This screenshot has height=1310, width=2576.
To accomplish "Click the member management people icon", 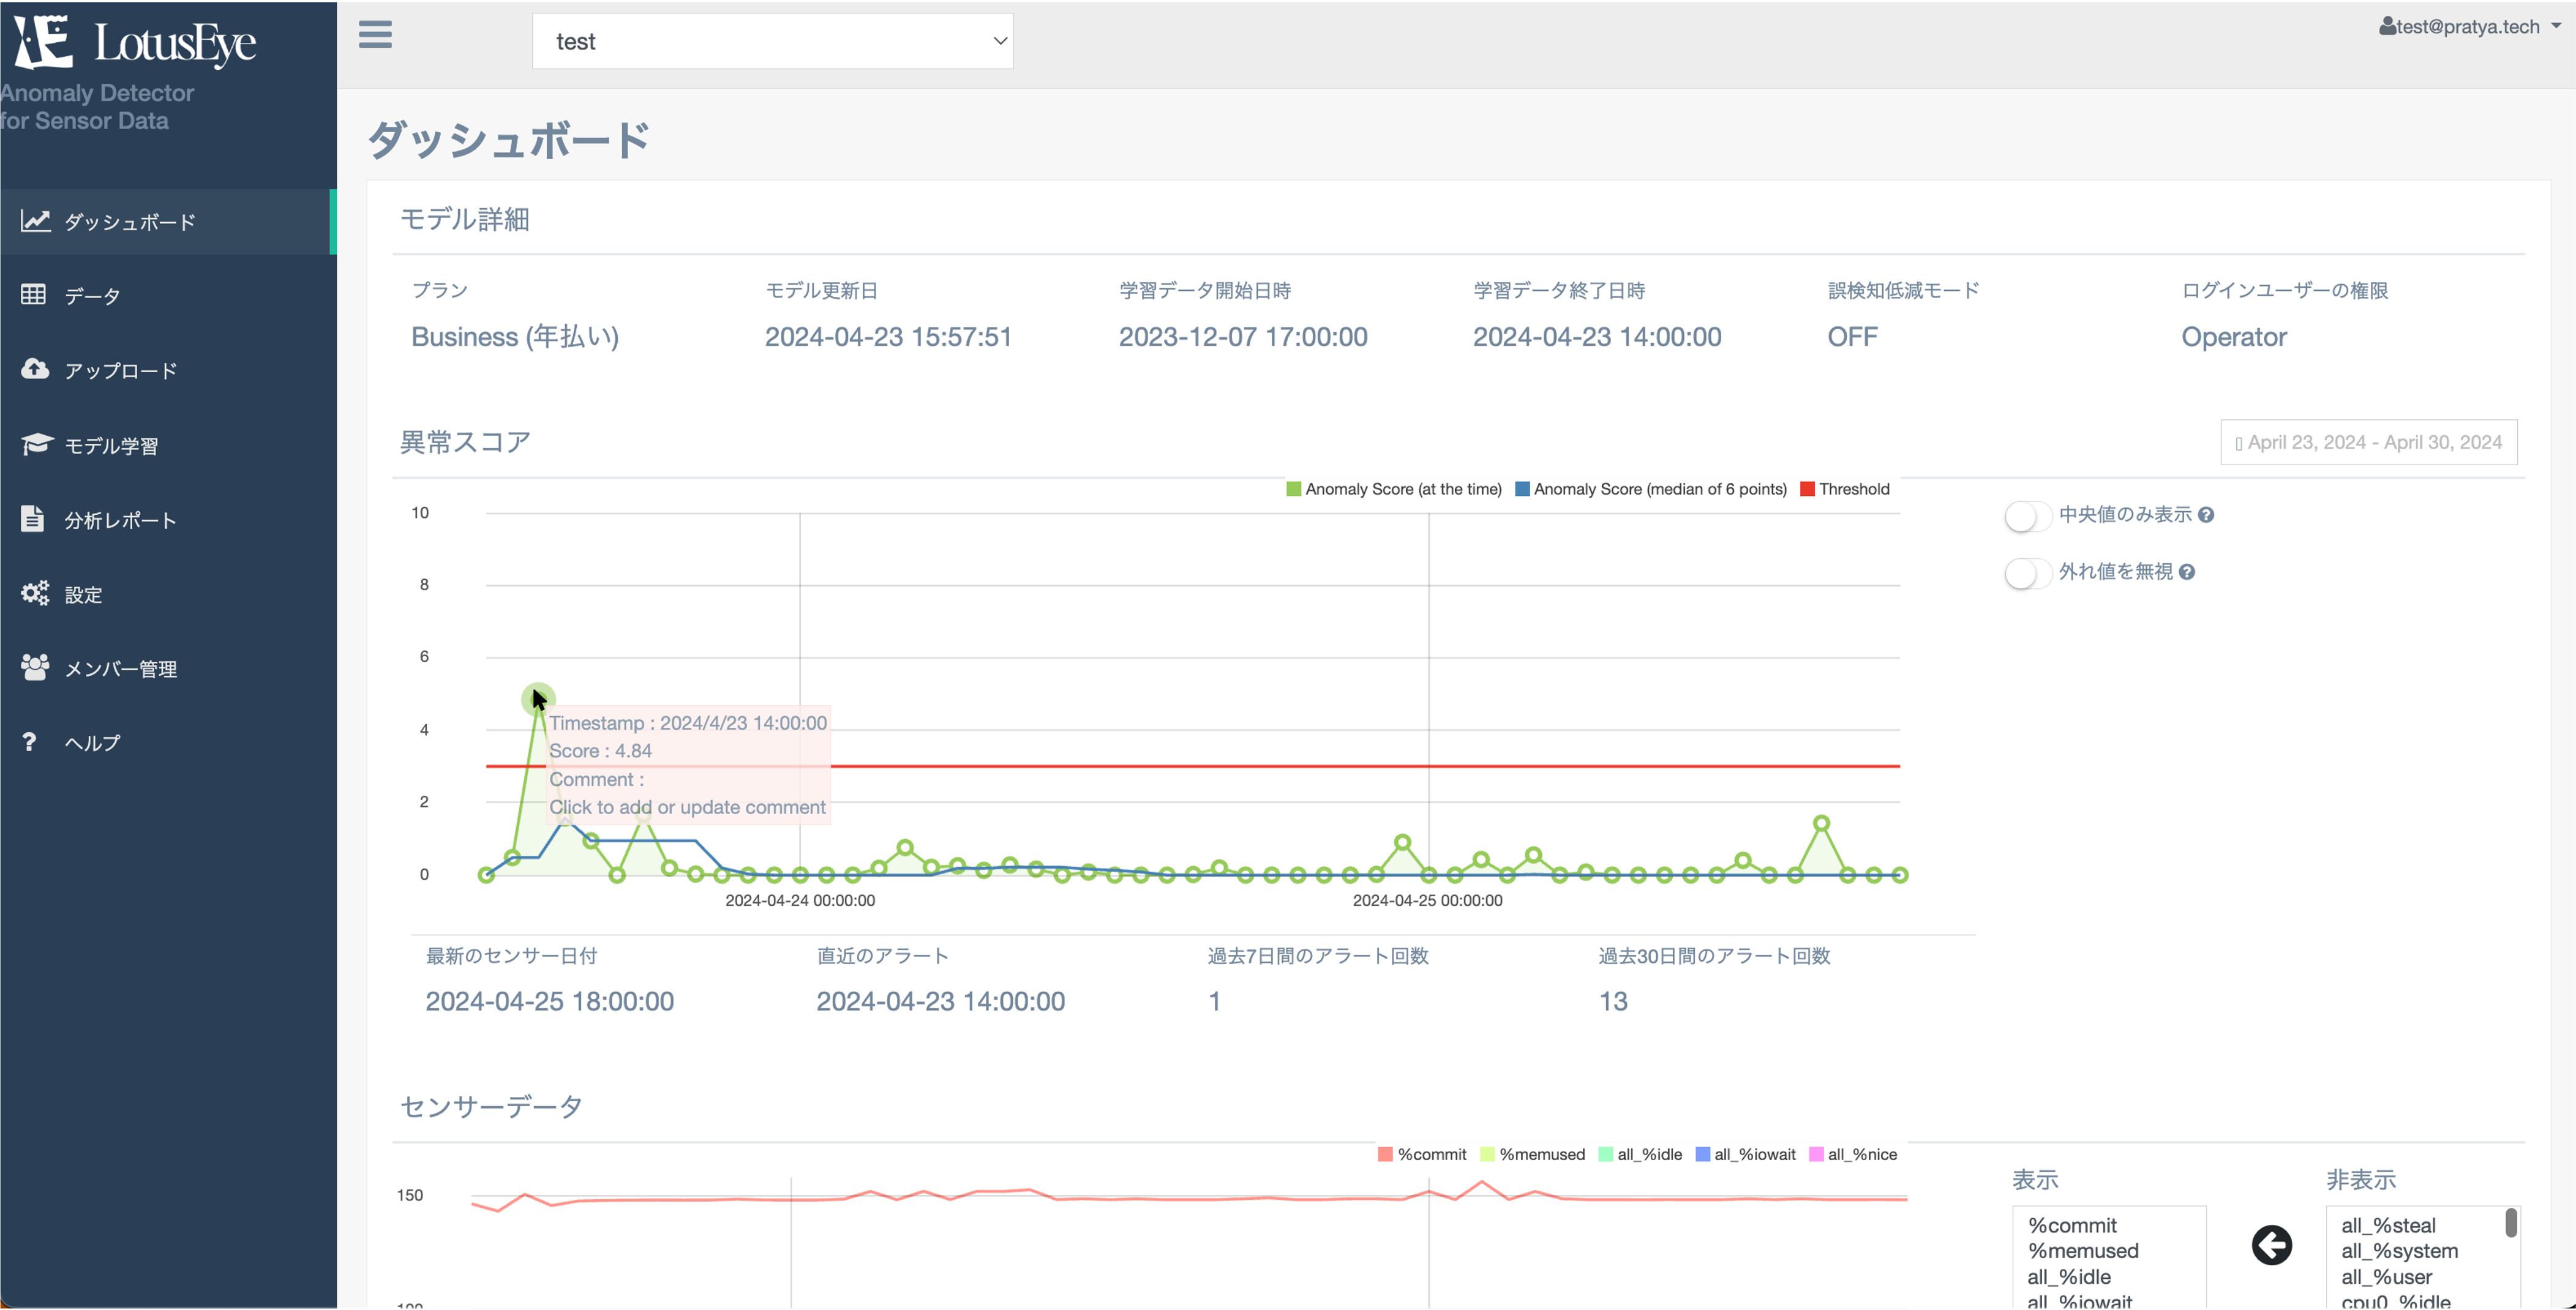I will click(x=35, y=667).
